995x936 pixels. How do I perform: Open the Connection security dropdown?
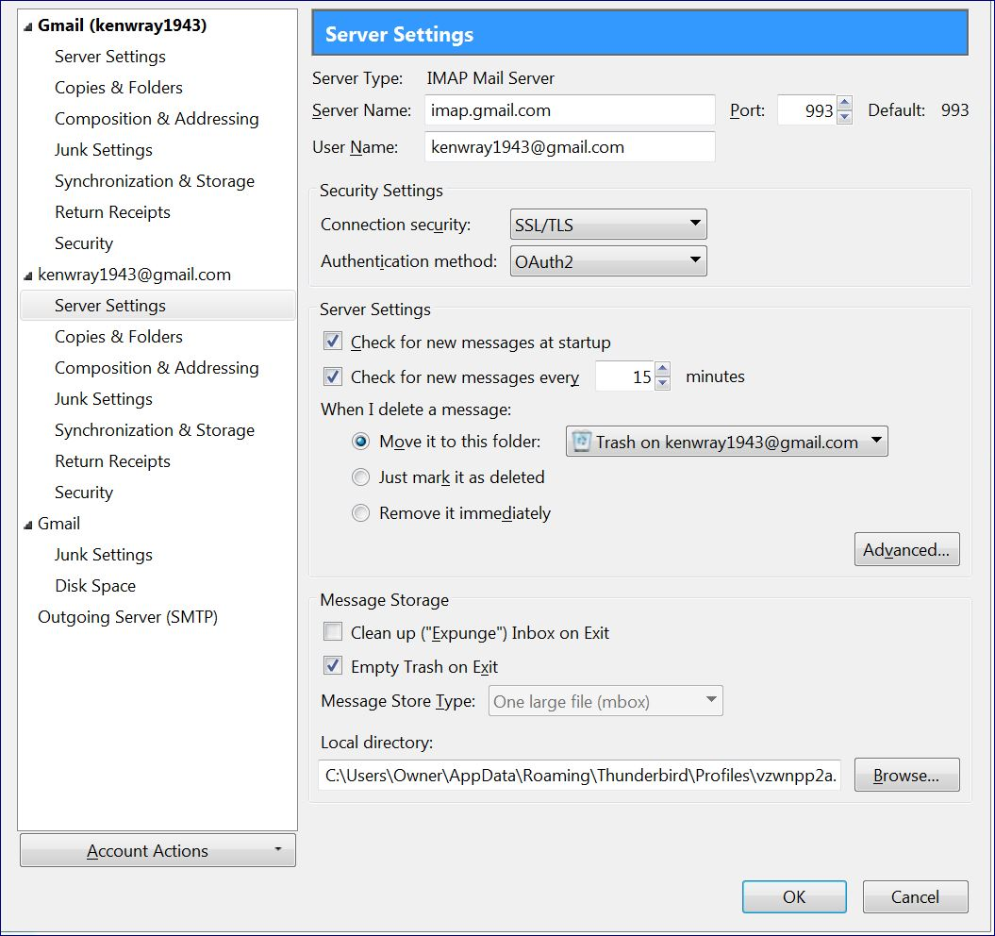pos(607,225)
